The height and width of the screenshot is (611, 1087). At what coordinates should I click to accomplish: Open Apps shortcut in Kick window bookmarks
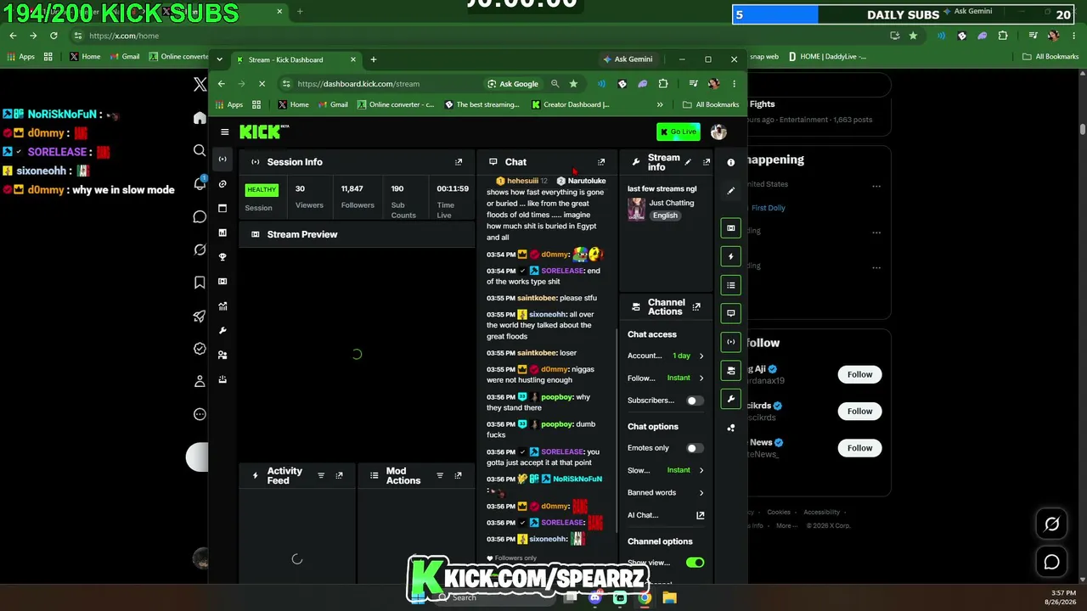click(x=229, y=104)
